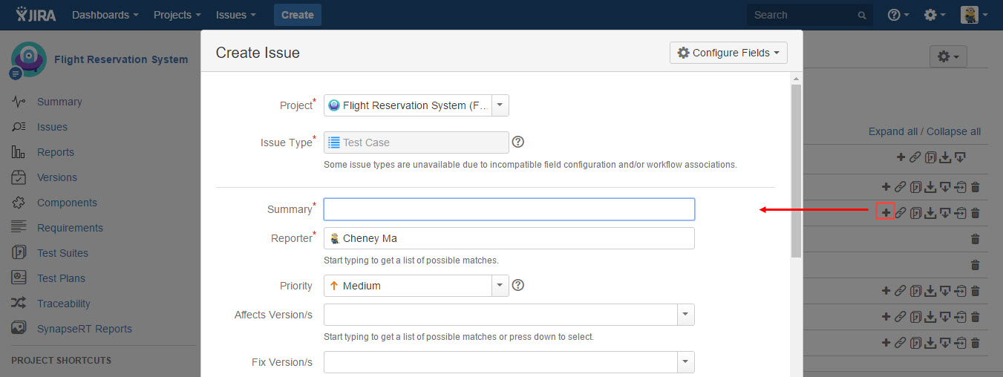This screenshot has width=1003, height=377.
Task: Click into the Summary text field
Action: (x=509, y=209)
